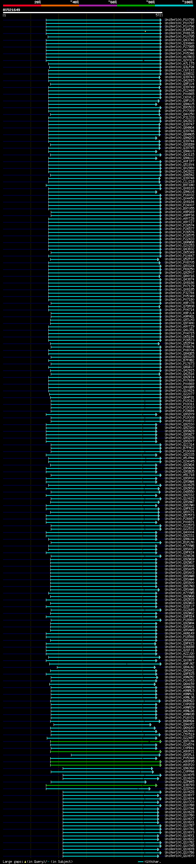Image resolution: width=196 pixels, height=864 pixels.
Task: Click the green alignment bar for UniRef100_A9XP95
Action: [106, 761]
